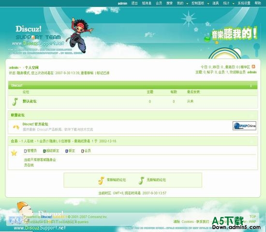Click the yellow star online icon
The image size is (266, 232).
coord(14,153)
